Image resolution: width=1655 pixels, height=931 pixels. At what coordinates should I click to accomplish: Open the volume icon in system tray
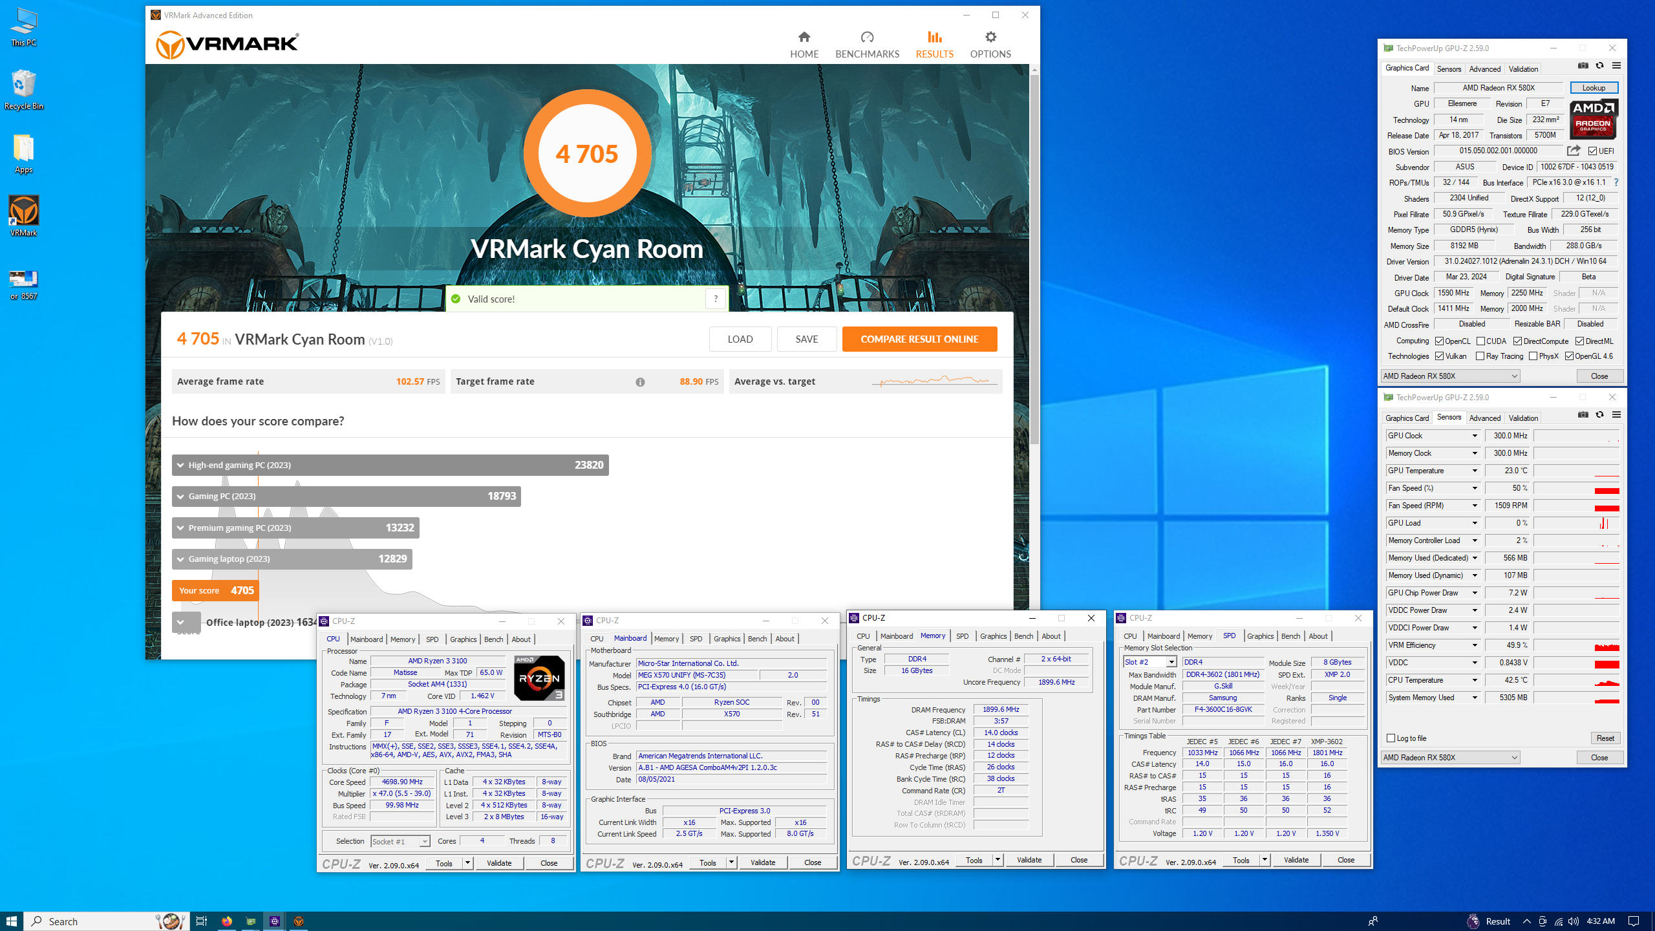(1573, 921)
